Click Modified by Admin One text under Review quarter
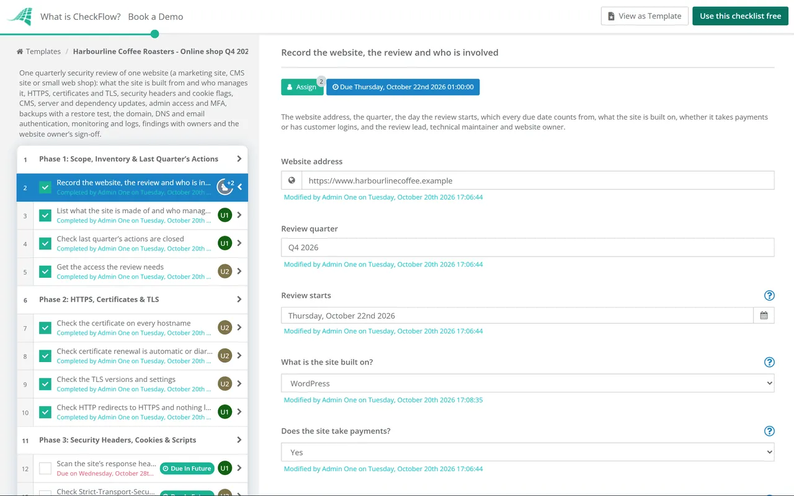Screen dimensions: 794x496 383,264
